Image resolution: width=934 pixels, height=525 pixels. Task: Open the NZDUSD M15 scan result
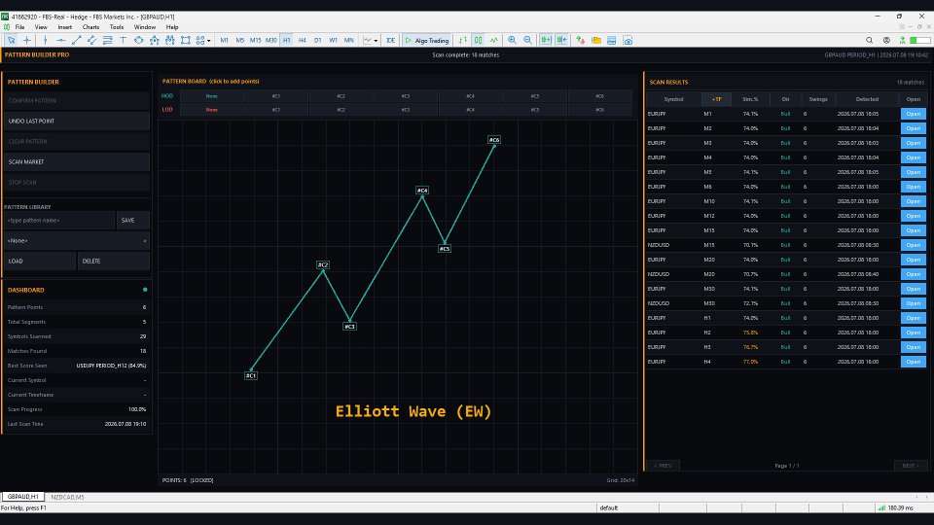pyautogui.click(x=914, y=245)
